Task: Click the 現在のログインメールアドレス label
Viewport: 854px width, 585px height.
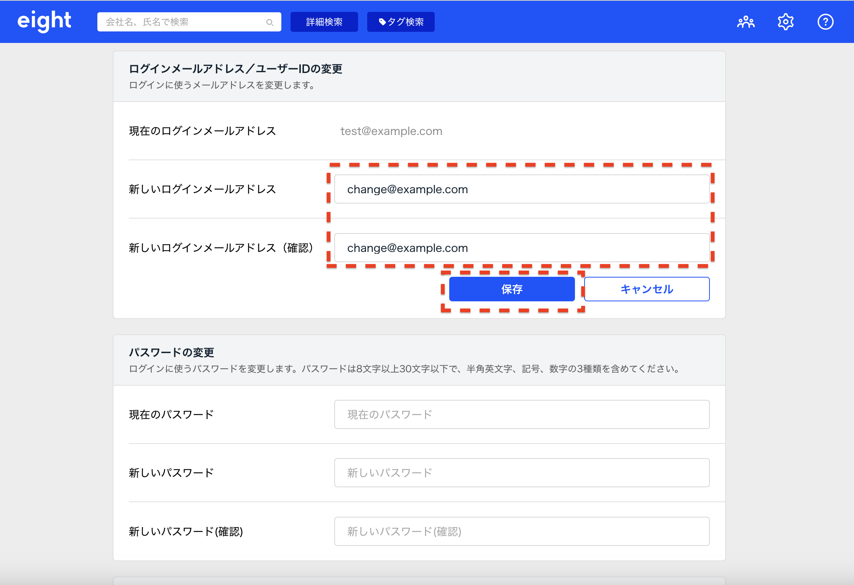Action: pos(202,131)
